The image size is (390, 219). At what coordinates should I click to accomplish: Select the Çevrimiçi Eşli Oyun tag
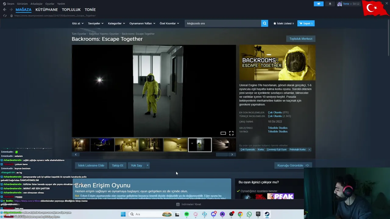tap(277, 150)
